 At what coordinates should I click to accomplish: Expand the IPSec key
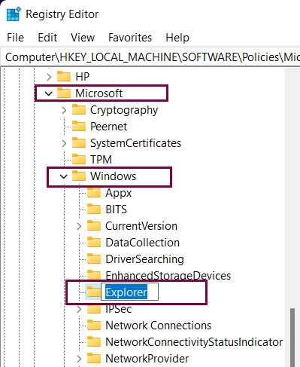coord(79,309)
